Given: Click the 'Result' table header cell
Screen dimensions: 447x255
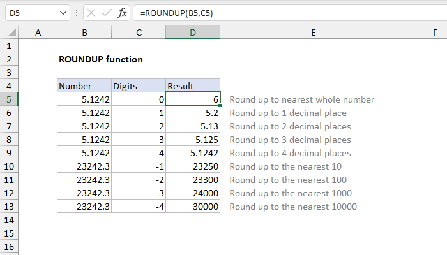Looking at the screenshot, I should tap(193, 86).
